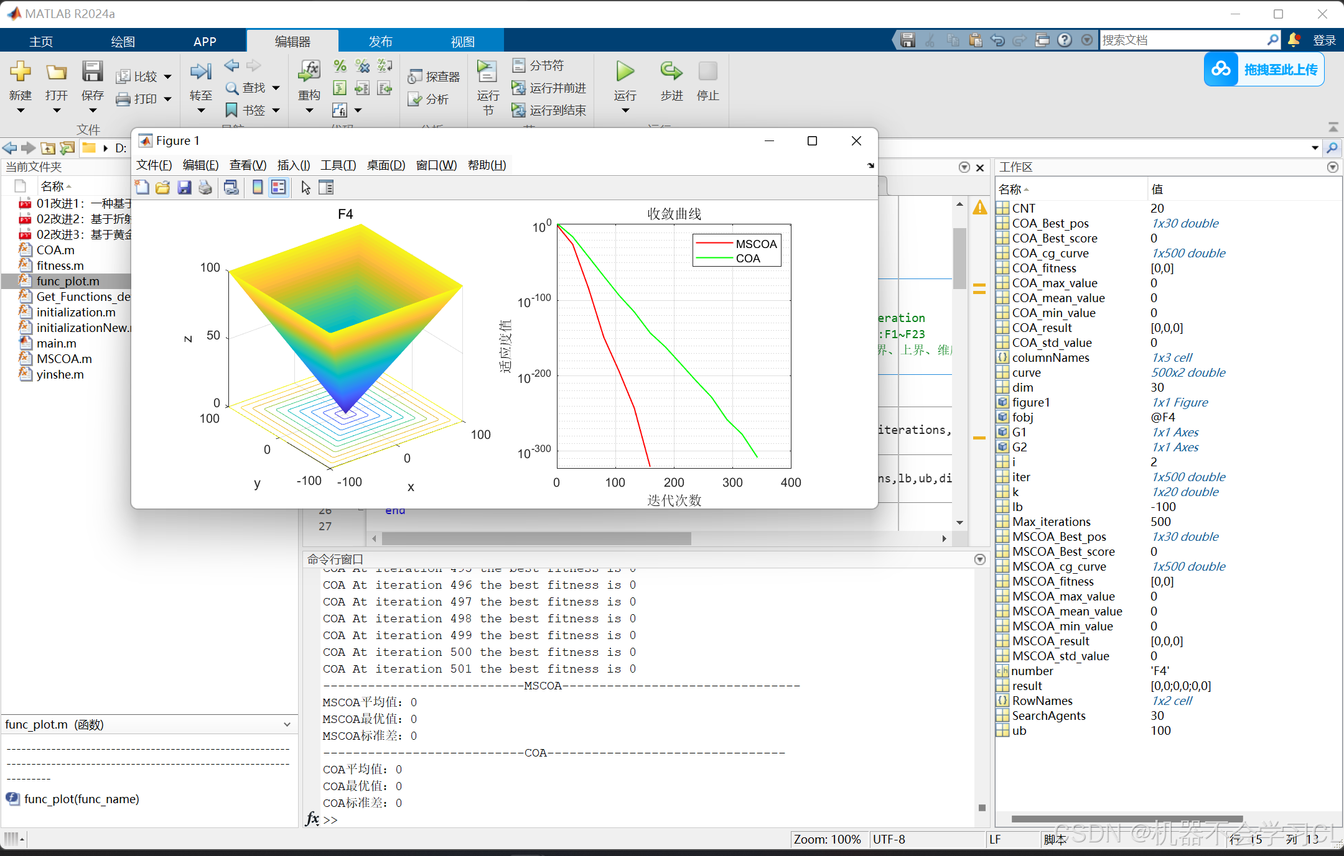Screen dimensions: 1344x856
Task: Switch to the Publish tab
Action: point(380,41)
